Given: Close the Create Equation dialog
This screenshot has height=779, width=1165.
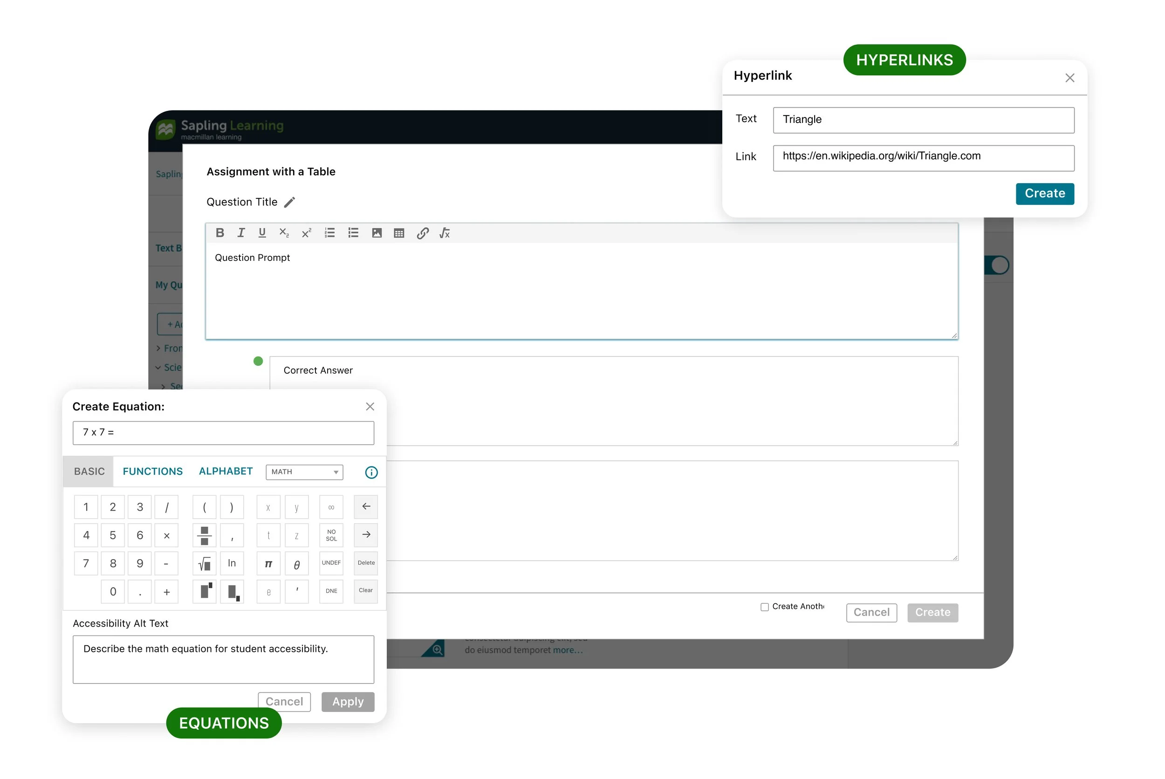Looking at the screenshot, I should [x=370, y=407].
